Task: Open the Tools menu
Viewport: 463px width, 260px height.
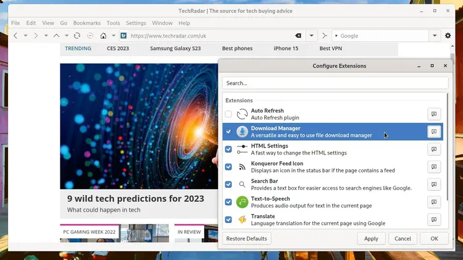Action: point(113,23)
